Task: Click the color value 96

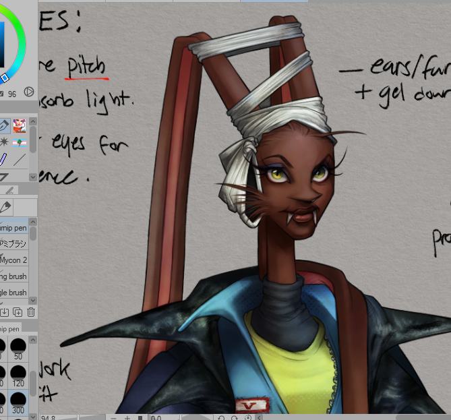Action: click(x=12, y=94)
